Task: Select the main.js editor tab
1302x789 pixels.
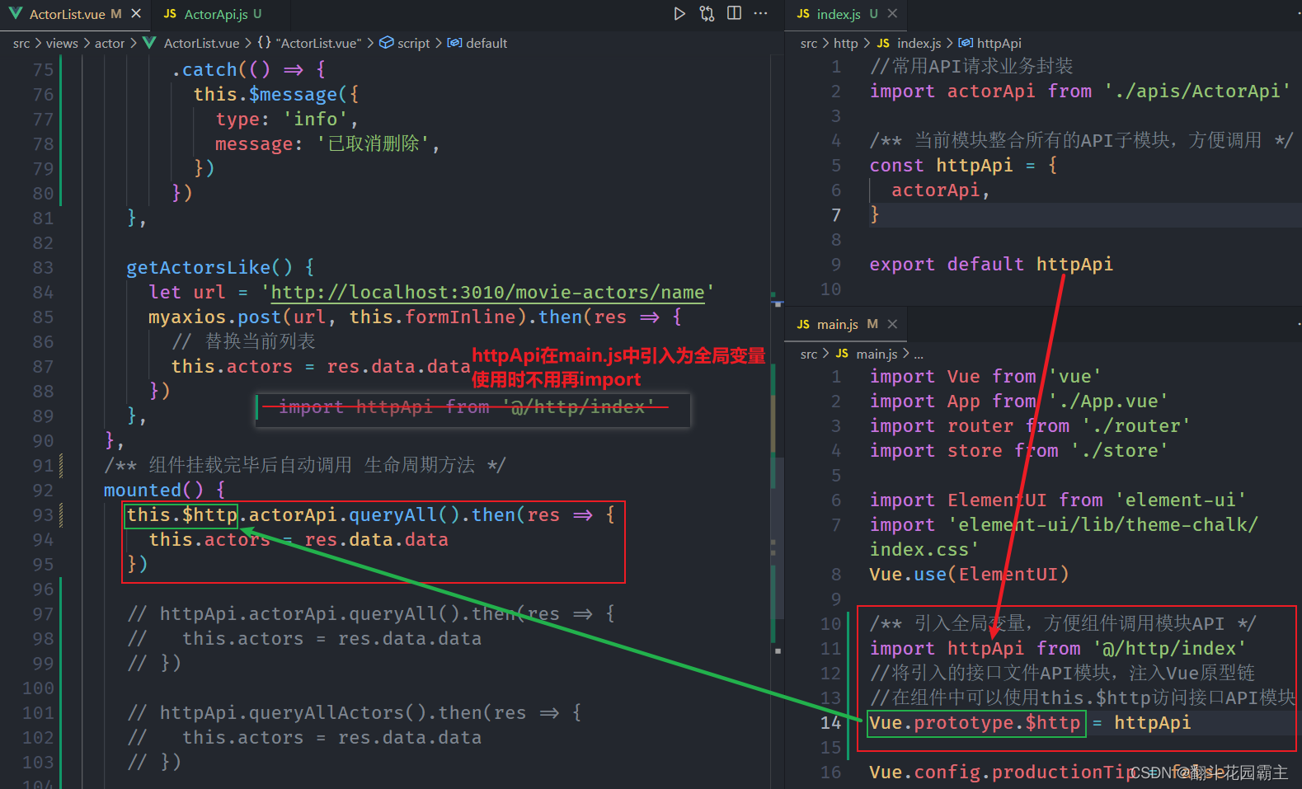Action: pos(847,324)
